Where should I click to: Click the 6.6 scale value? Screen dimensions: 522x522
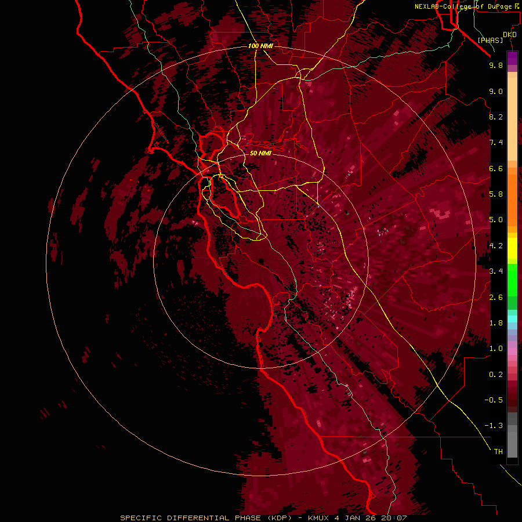pyautogui.click(x=496, y=168)
